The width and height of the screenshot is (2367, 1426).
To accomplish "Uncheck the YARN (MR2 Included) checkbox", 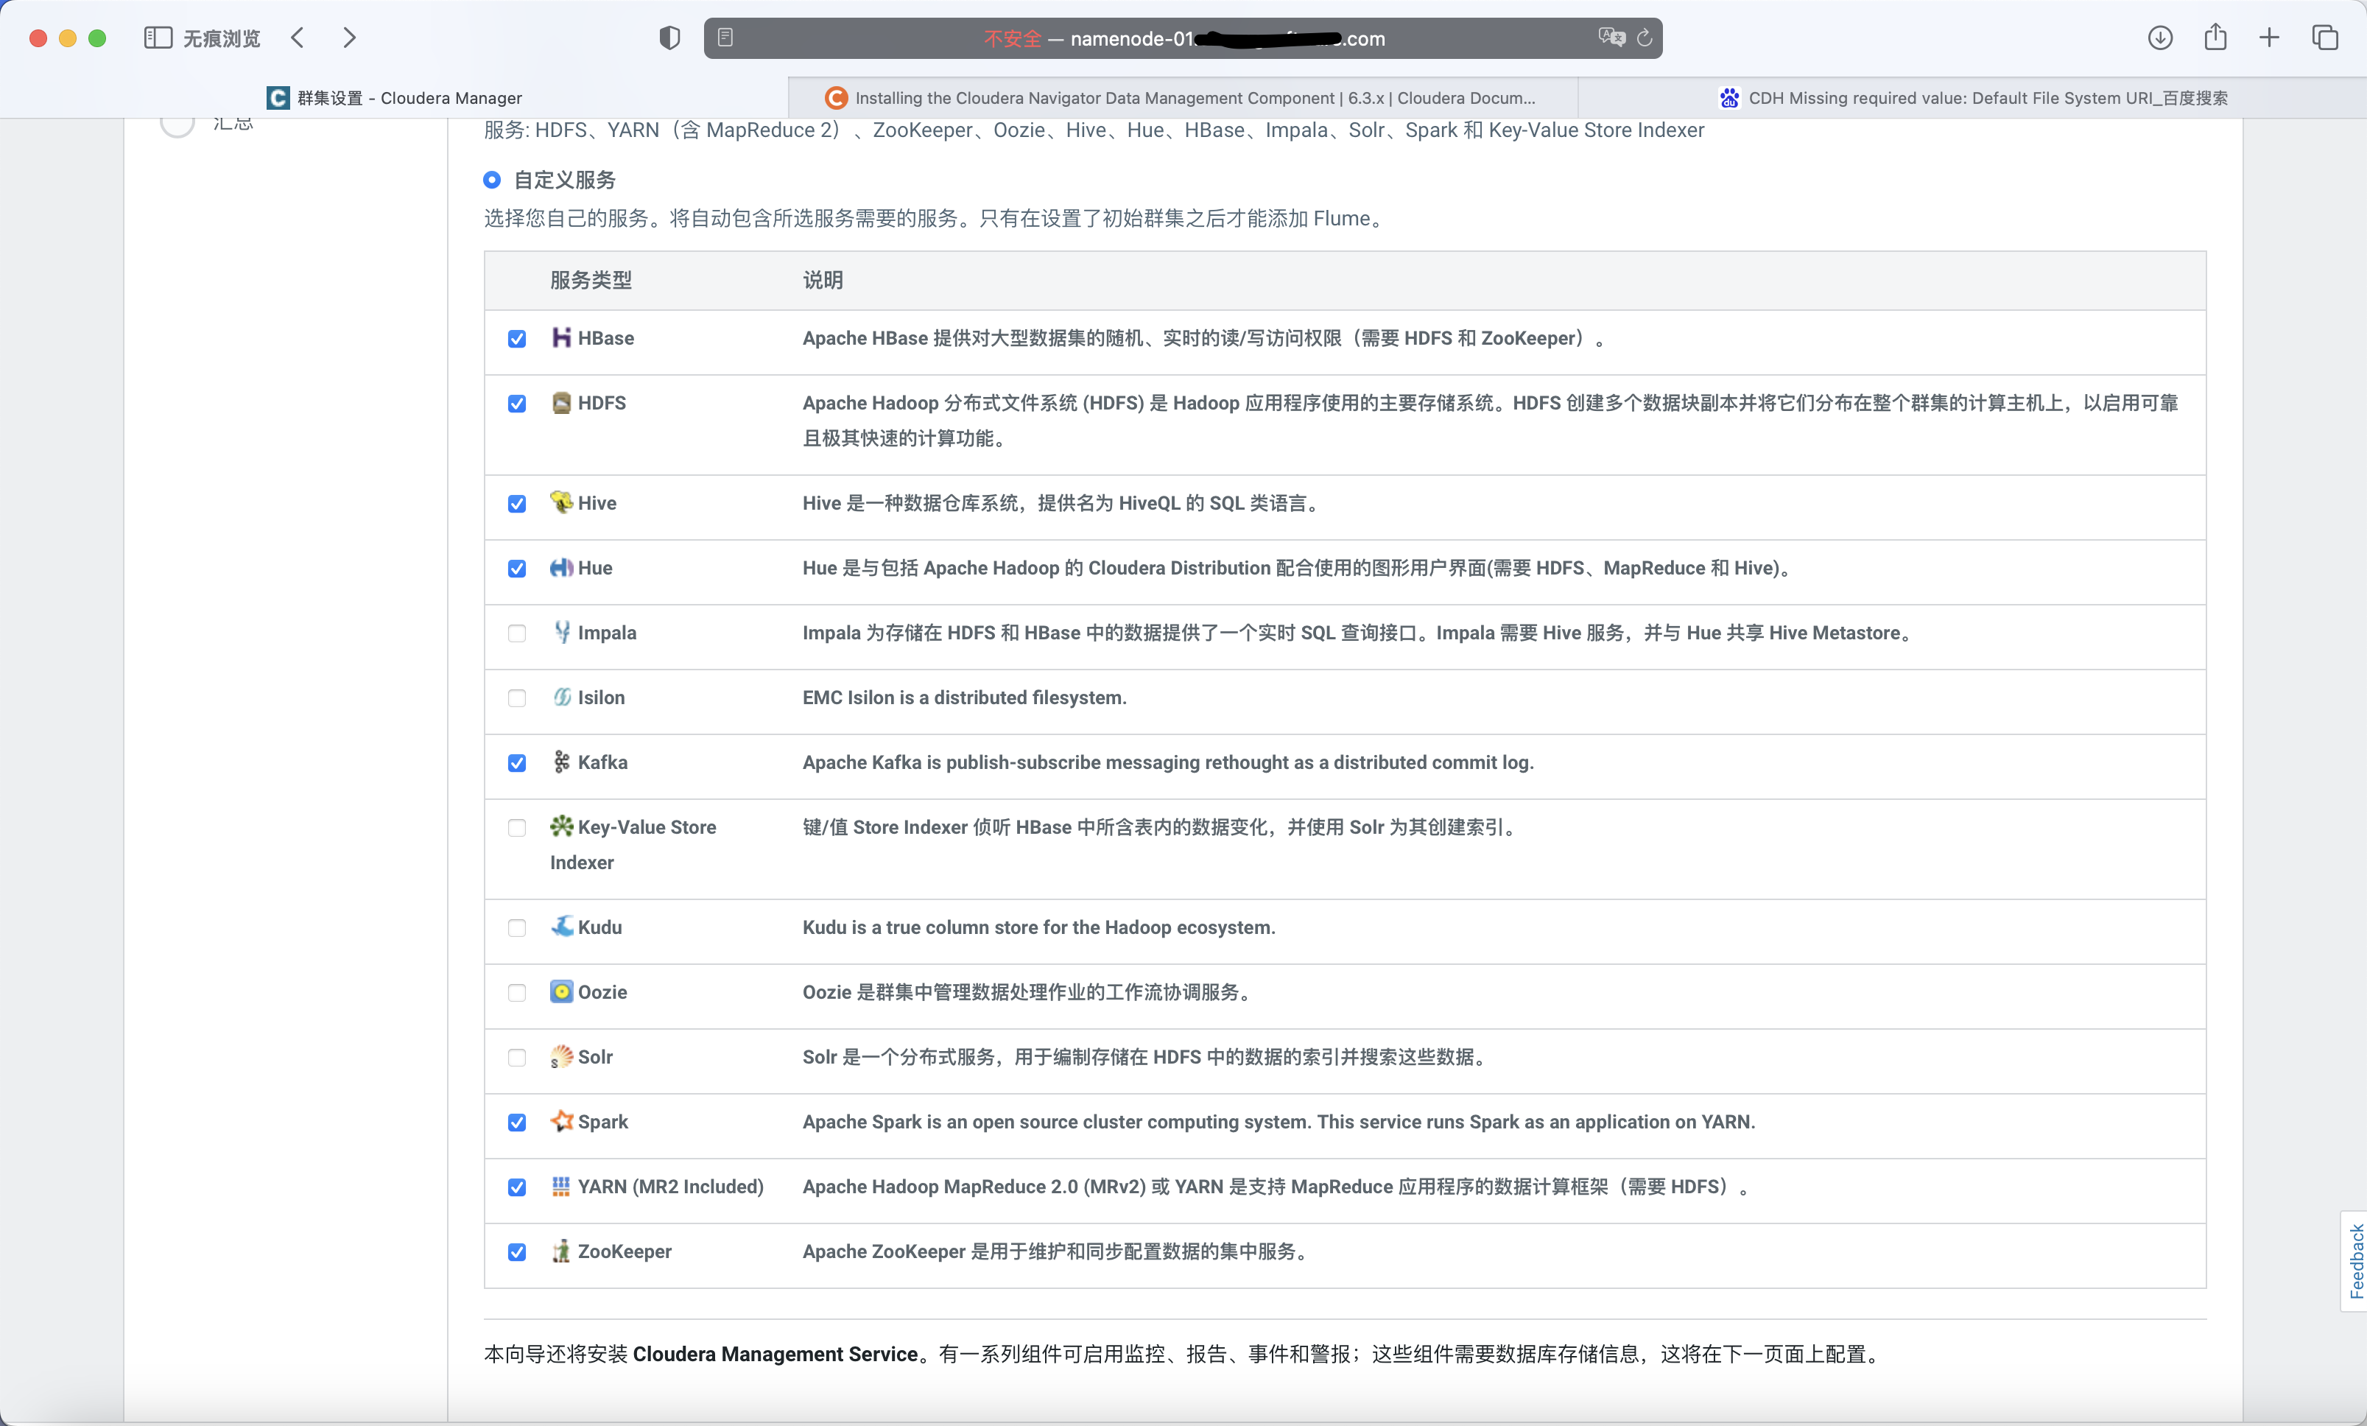I will [517, 1187].
